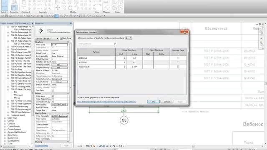Click the Copy tool next to Move
This screenshot has height=150, width=267.
64,7
